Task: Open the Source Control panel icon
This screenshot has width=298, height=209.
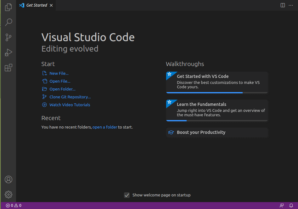Action: click(x=8, y=37)
